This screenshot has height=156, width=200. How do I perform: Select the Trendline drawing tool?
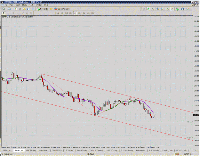(x=22, y=13)
